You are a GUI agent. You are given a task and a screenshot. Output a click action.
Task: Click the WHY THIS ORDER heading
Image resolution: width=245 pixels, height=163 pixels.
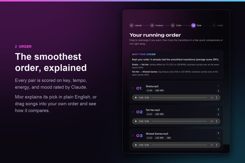click(x=143, y=54)
